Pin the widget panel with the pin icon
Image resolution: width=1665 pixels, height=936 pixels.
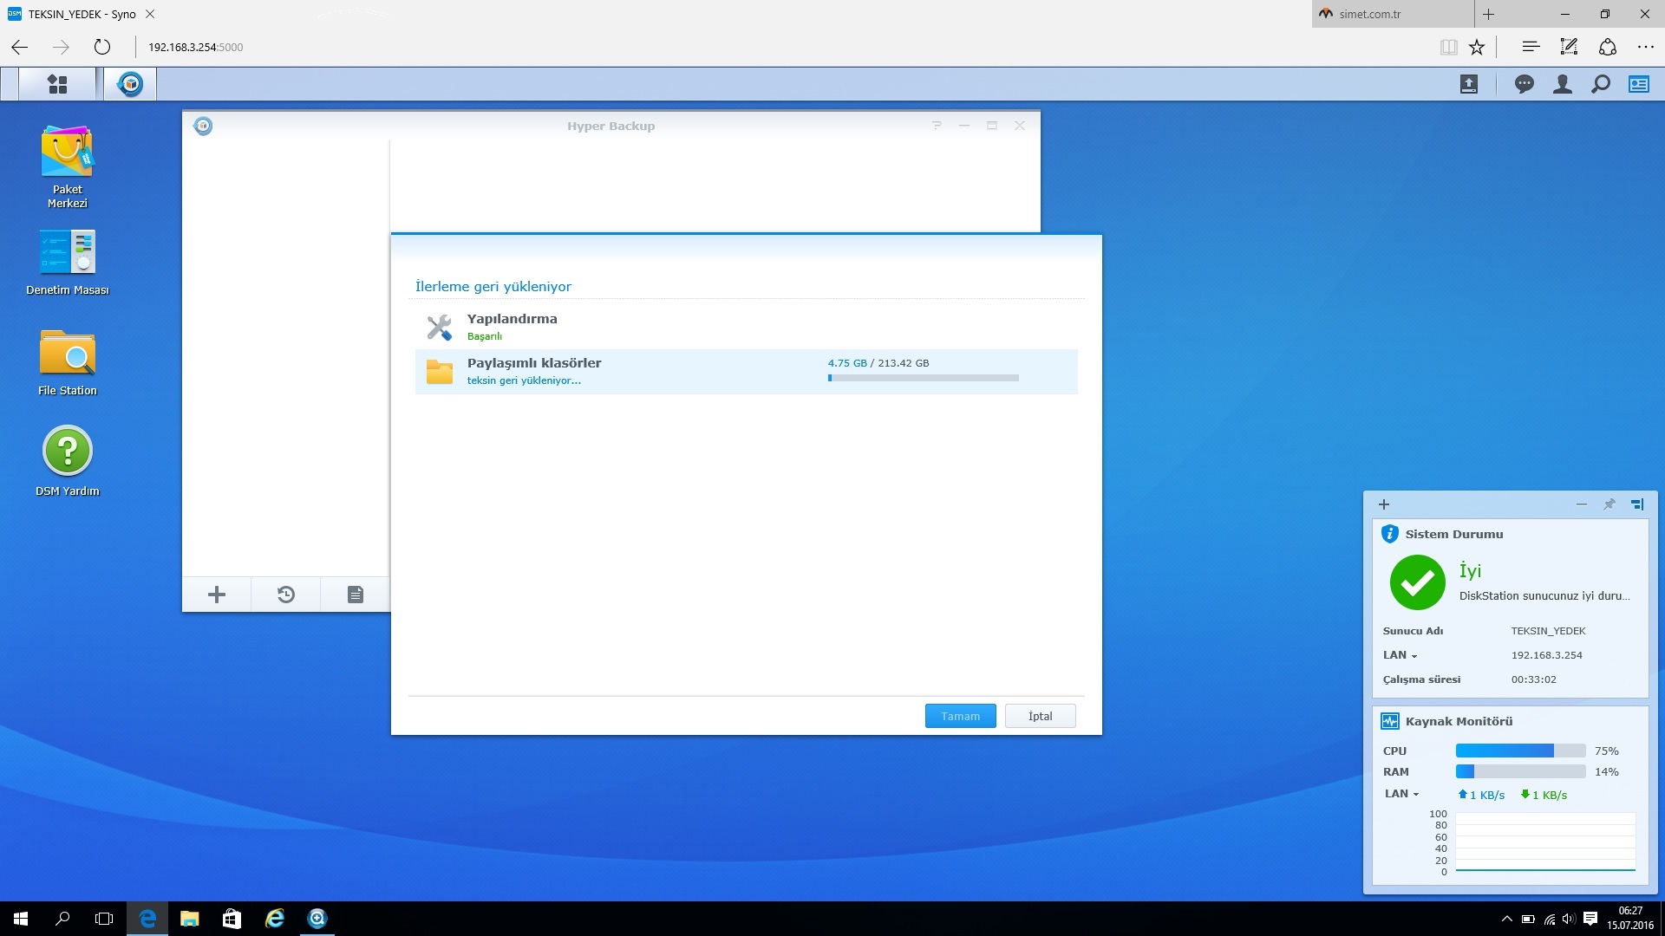pos(1609,504)
